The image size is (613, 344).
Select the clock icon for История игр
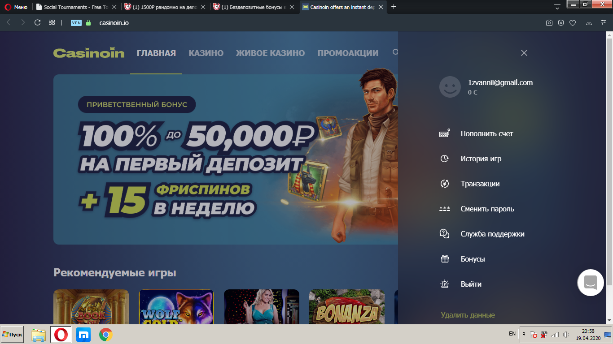pos(444,159)
